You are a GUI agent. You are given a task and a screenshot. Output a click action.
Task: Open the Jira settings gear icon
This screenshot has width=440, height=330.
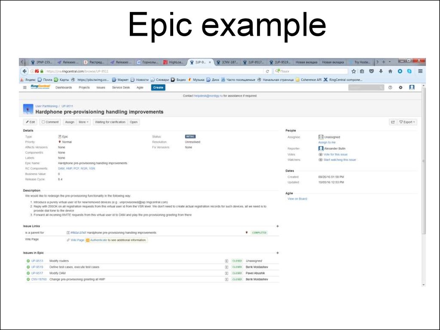(x=400, y=88)
